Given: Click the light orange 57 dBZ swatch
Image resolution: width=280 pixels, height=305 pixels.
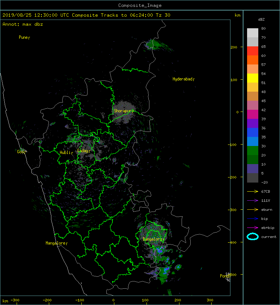Looking at the screenshot, I should coord(253,69).
